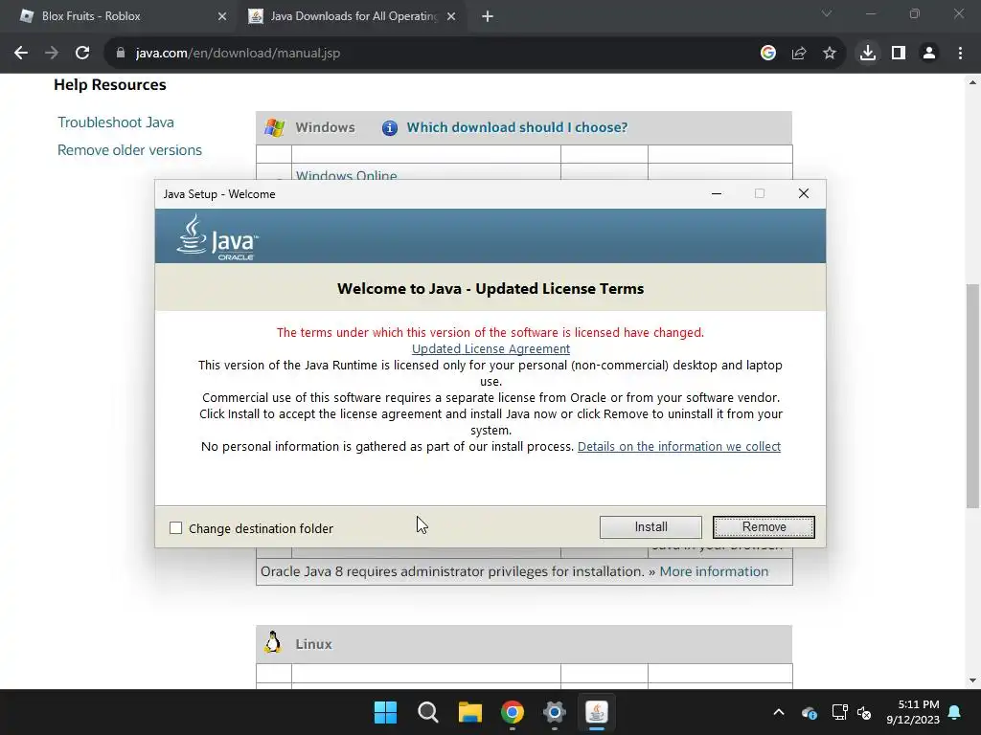
Task: Open the Google account icon in address bar
Action: pyautogui.click(x=767, y=54)
